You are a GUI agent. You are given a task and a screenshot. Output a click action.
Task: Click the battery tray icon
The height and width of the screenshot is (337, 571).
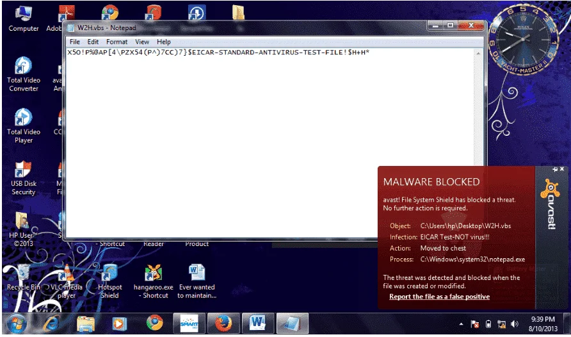(488, 324)
